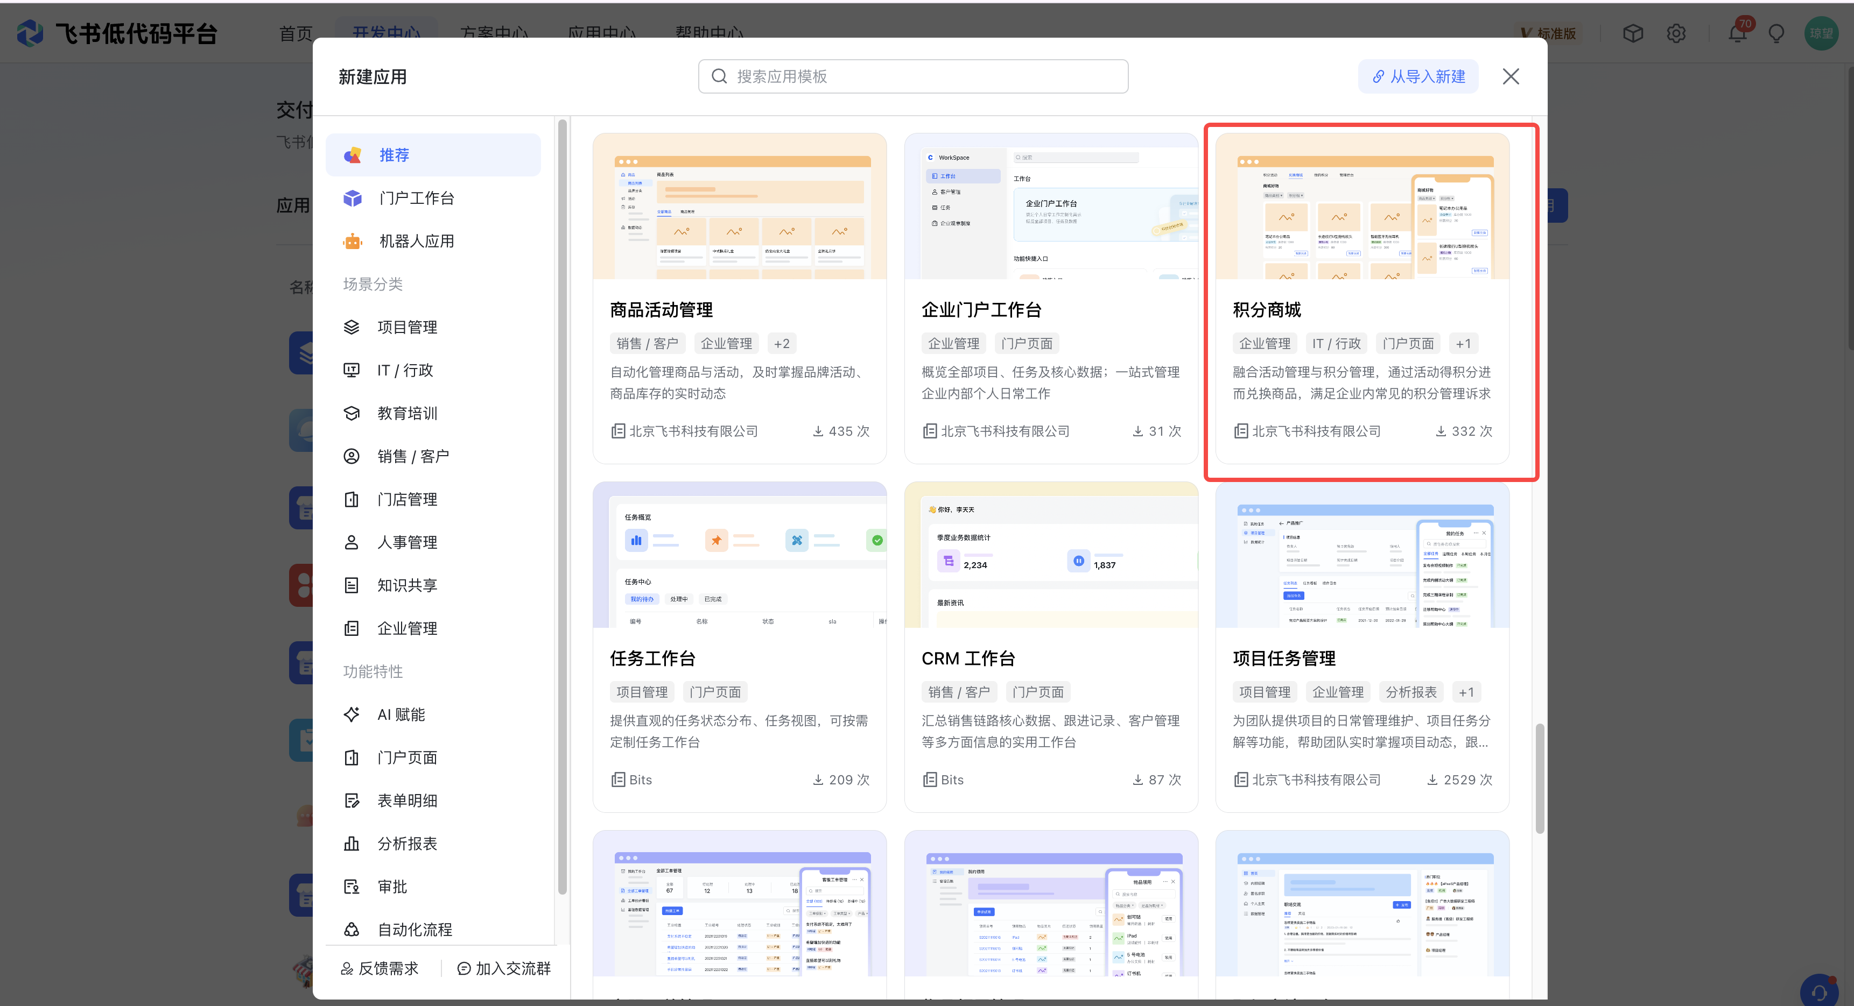Click the 飞书低代码平台 logo
This screenshot has width=1854, height=1006.
coord(117,34)
